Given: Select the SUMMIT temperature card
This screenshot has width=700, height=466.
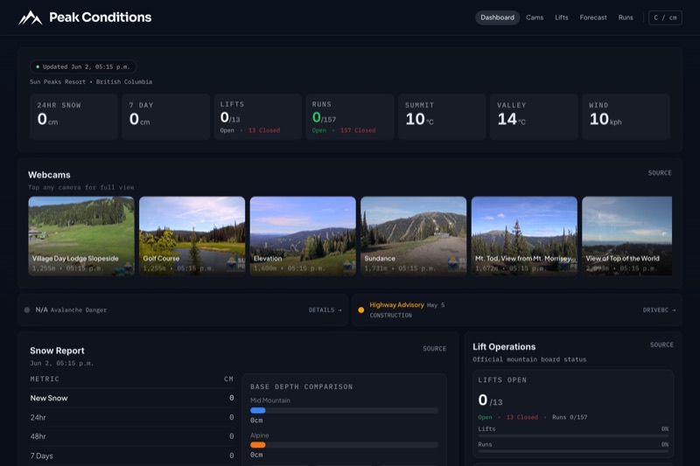Looking at the screenshot, I should pos(442,117).
